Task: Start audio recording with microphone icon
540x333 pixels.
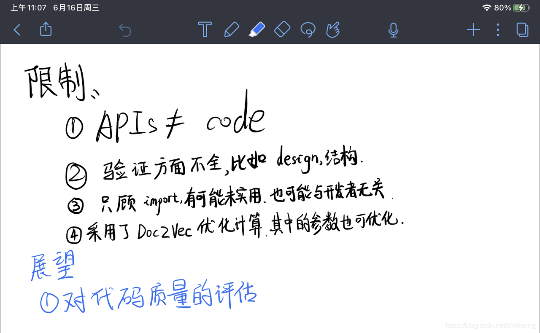Action: pyautogui.click(x=393, y=30)
